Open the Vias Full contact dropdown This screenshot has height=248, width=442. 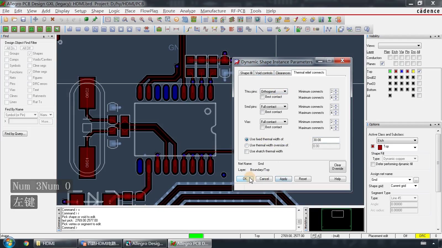click(274, 122)
